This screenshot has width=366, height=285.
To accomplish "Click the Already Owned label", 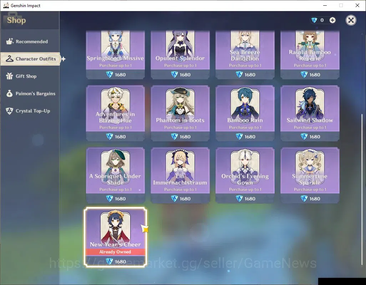I will click(115, 252).
